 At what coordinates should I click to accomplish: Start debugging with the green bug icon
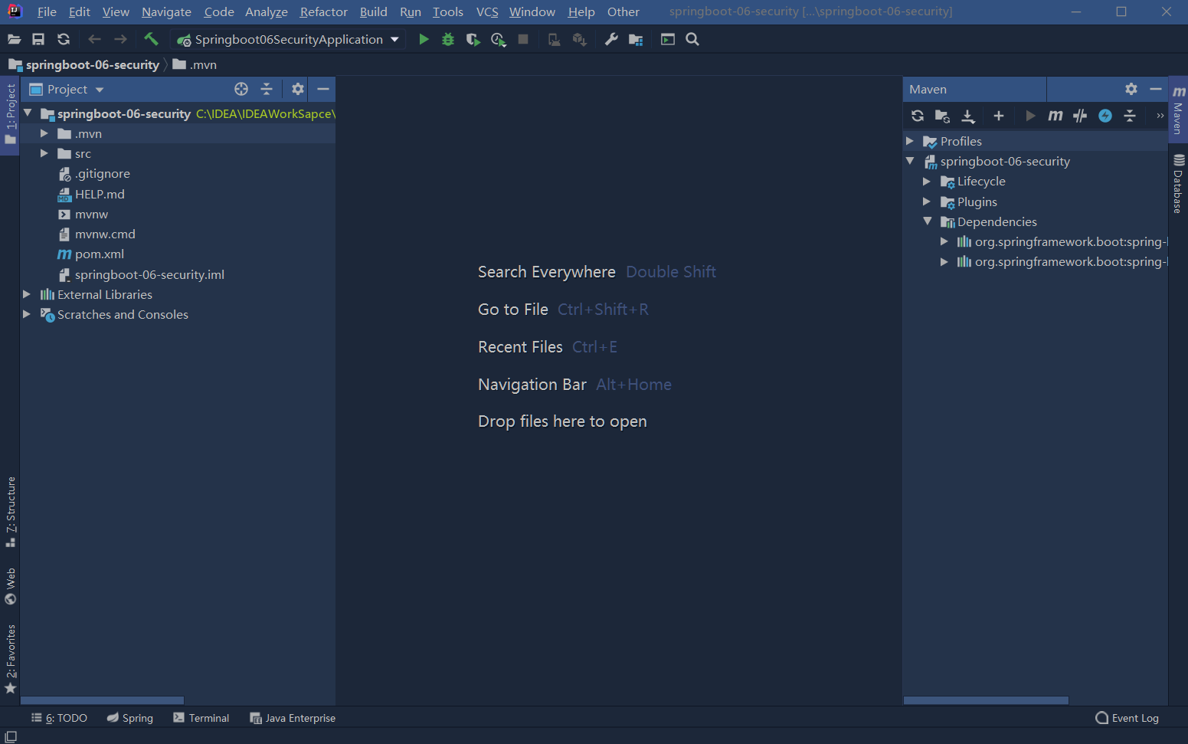click(448, 40)
